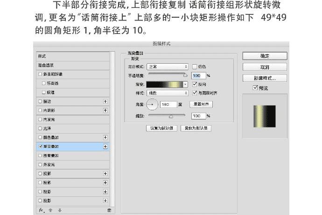Click the move effect down arrow
The image size is (322, 215).
point(60,210)
